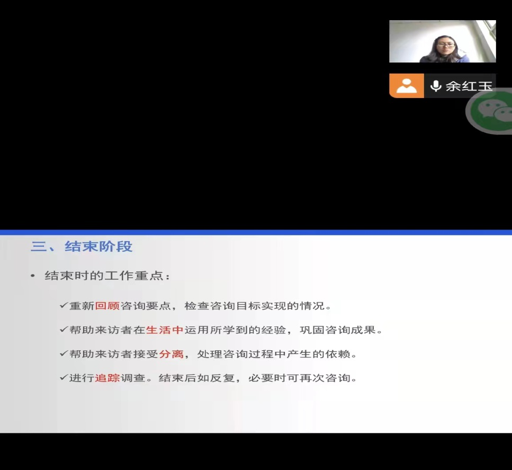Viewport: 512px width, 470px height.
Task: Select the 余红玉 participant name label
Action: pos(469,86)
